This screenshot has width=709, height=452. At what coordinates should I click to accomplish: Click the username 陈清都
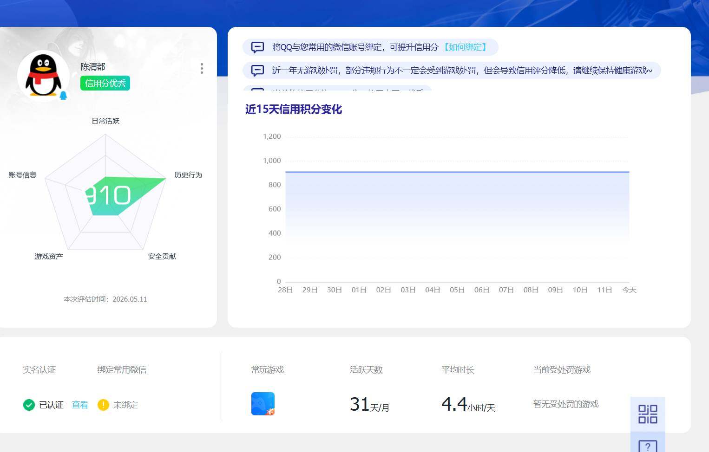93,66
